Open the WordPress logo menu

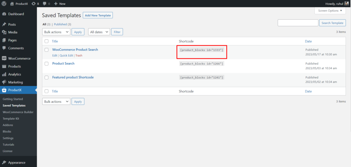4,3
